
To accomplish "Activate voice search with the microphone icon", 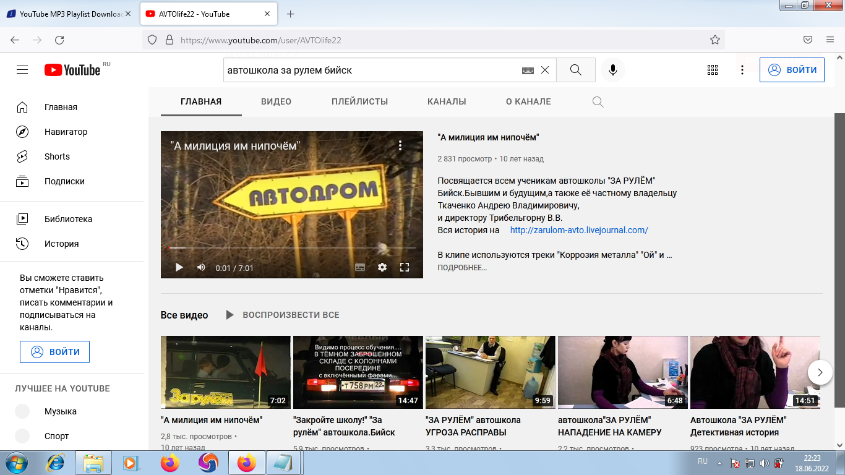I will pos(613,69).
